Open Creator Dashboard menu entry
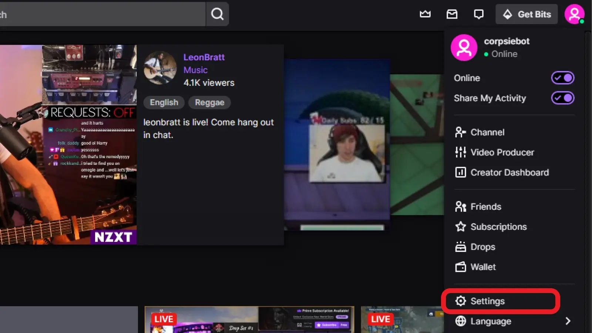592x333 pixels. [514, 172]
